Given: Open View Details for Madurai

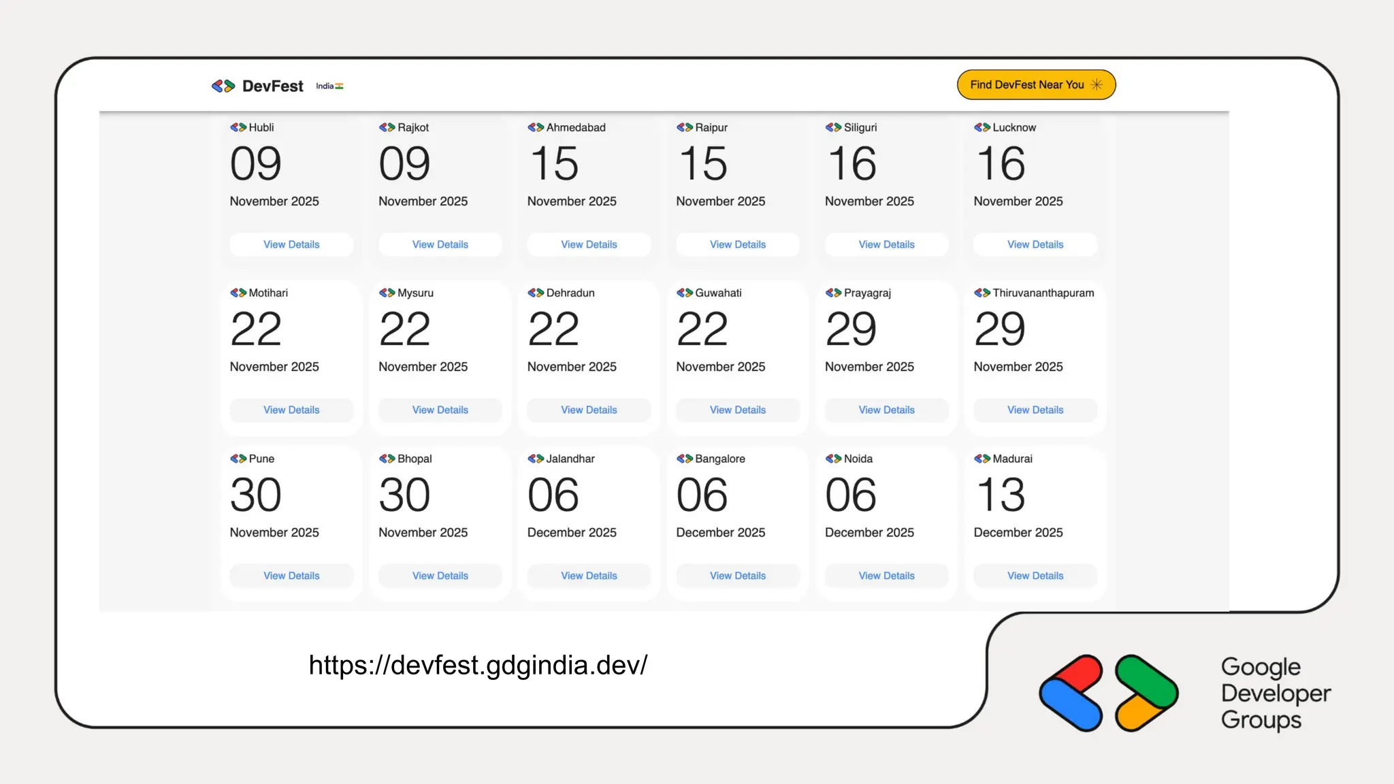Looking at the screenshot, I should (1035, 576).
